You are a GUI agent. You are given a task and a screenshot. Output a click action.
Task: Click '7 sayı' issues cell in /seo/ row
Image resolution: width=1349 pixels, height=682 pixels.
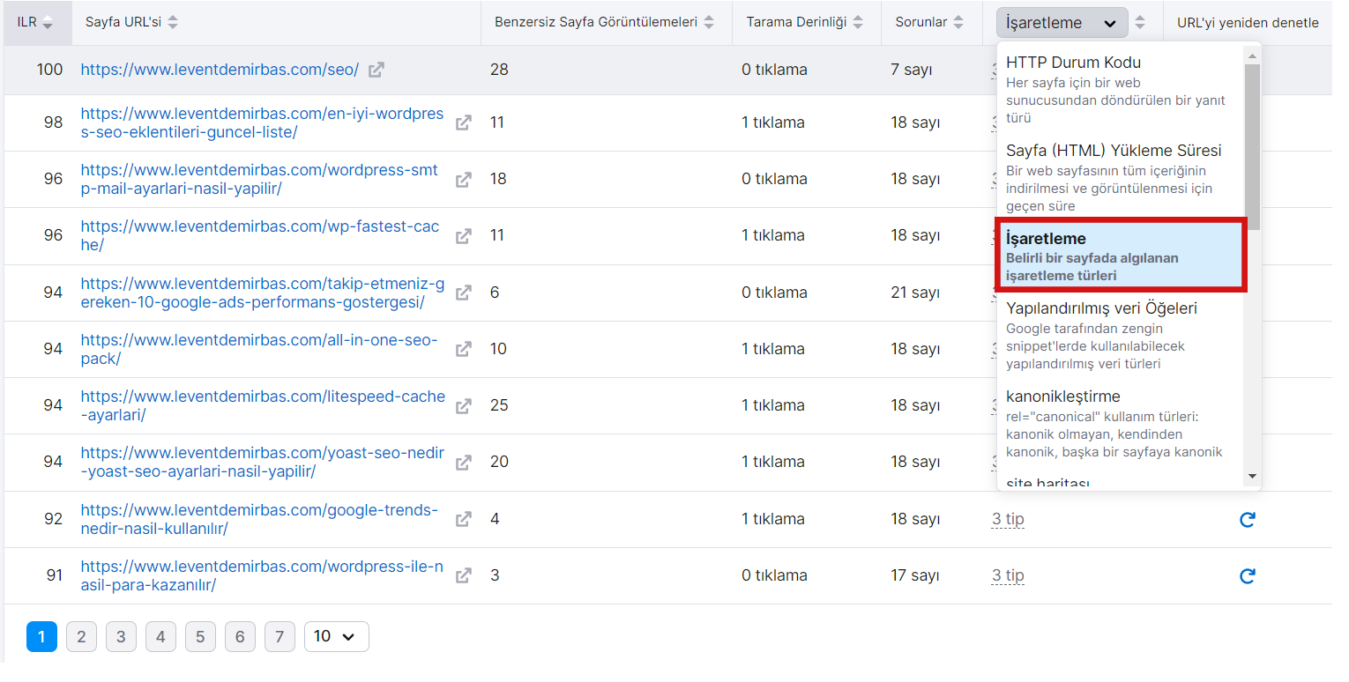pos(911,70)
